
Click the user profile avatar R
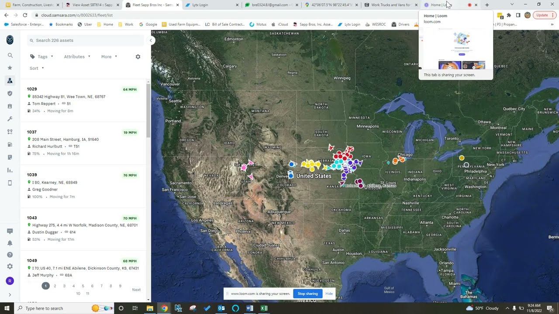[10, 281]
